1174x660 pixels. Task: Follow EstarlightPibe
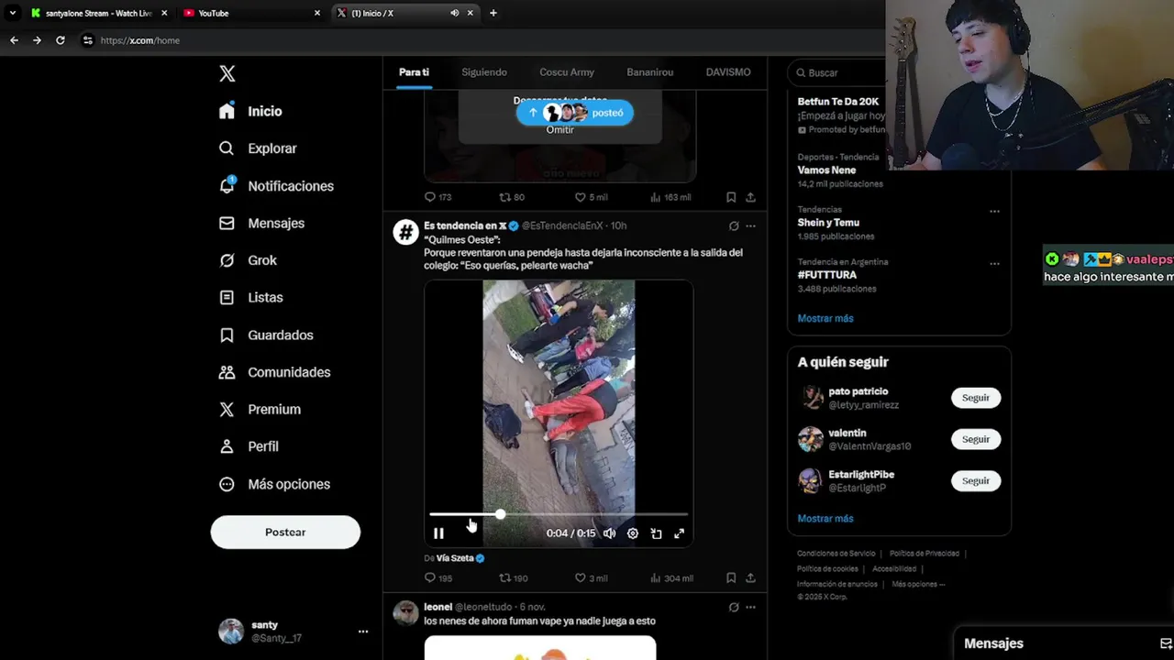tap(976, 480)
